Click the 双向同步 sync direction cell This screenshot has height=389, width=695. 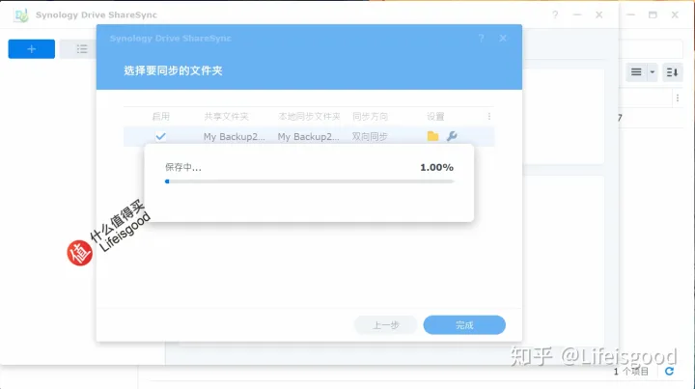click(x=370, y=136)
